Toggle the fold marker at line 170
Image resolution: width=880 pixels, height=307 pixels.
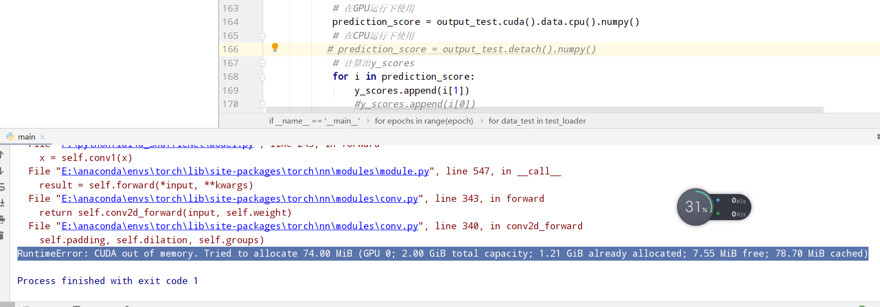point(263,104)
